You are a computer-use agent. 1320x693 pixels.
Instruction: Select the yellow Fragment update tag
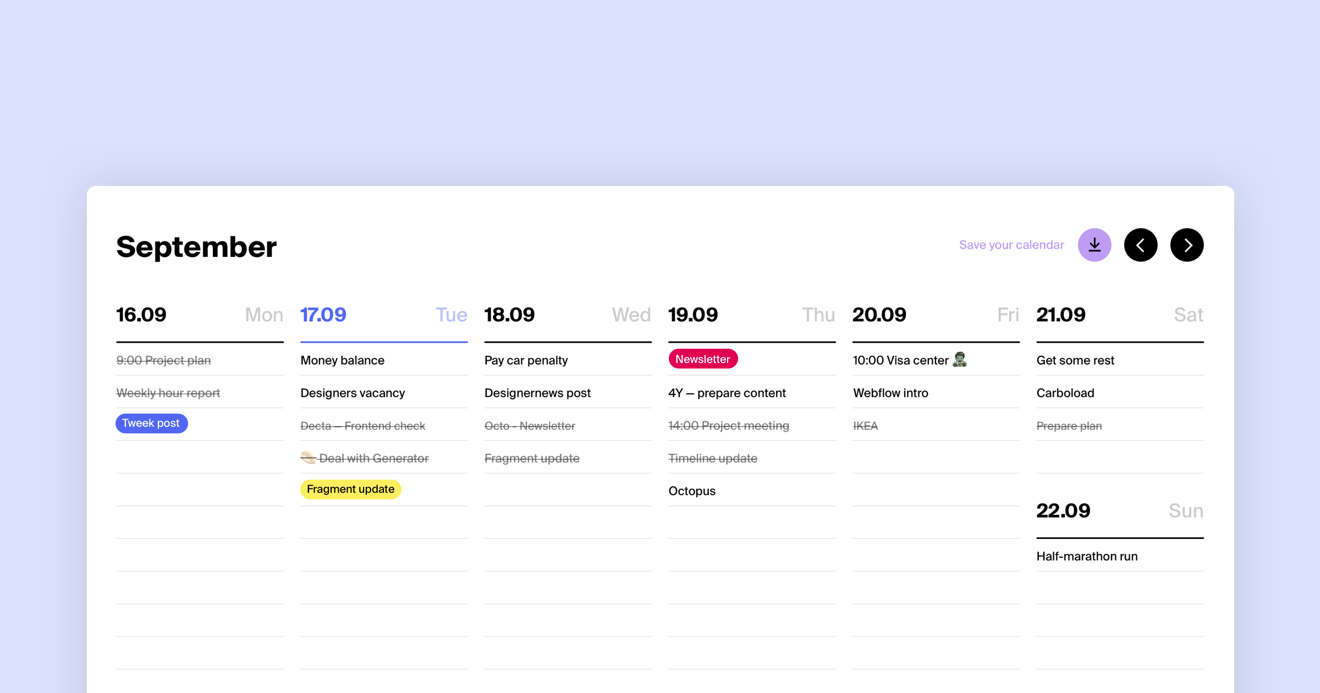coord(350,488)
